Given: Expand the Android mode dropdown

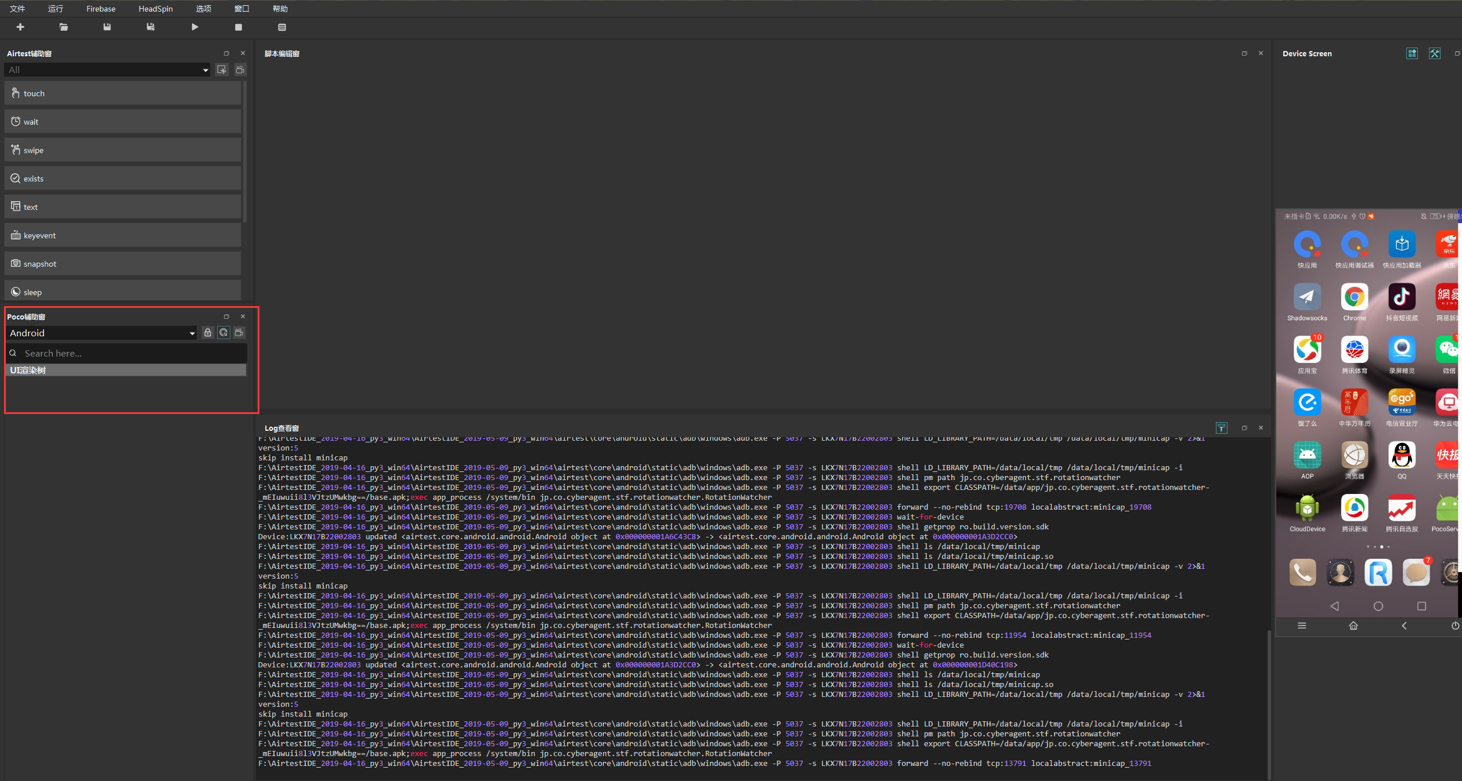Looking at the screenshot, I should (102, 333).
